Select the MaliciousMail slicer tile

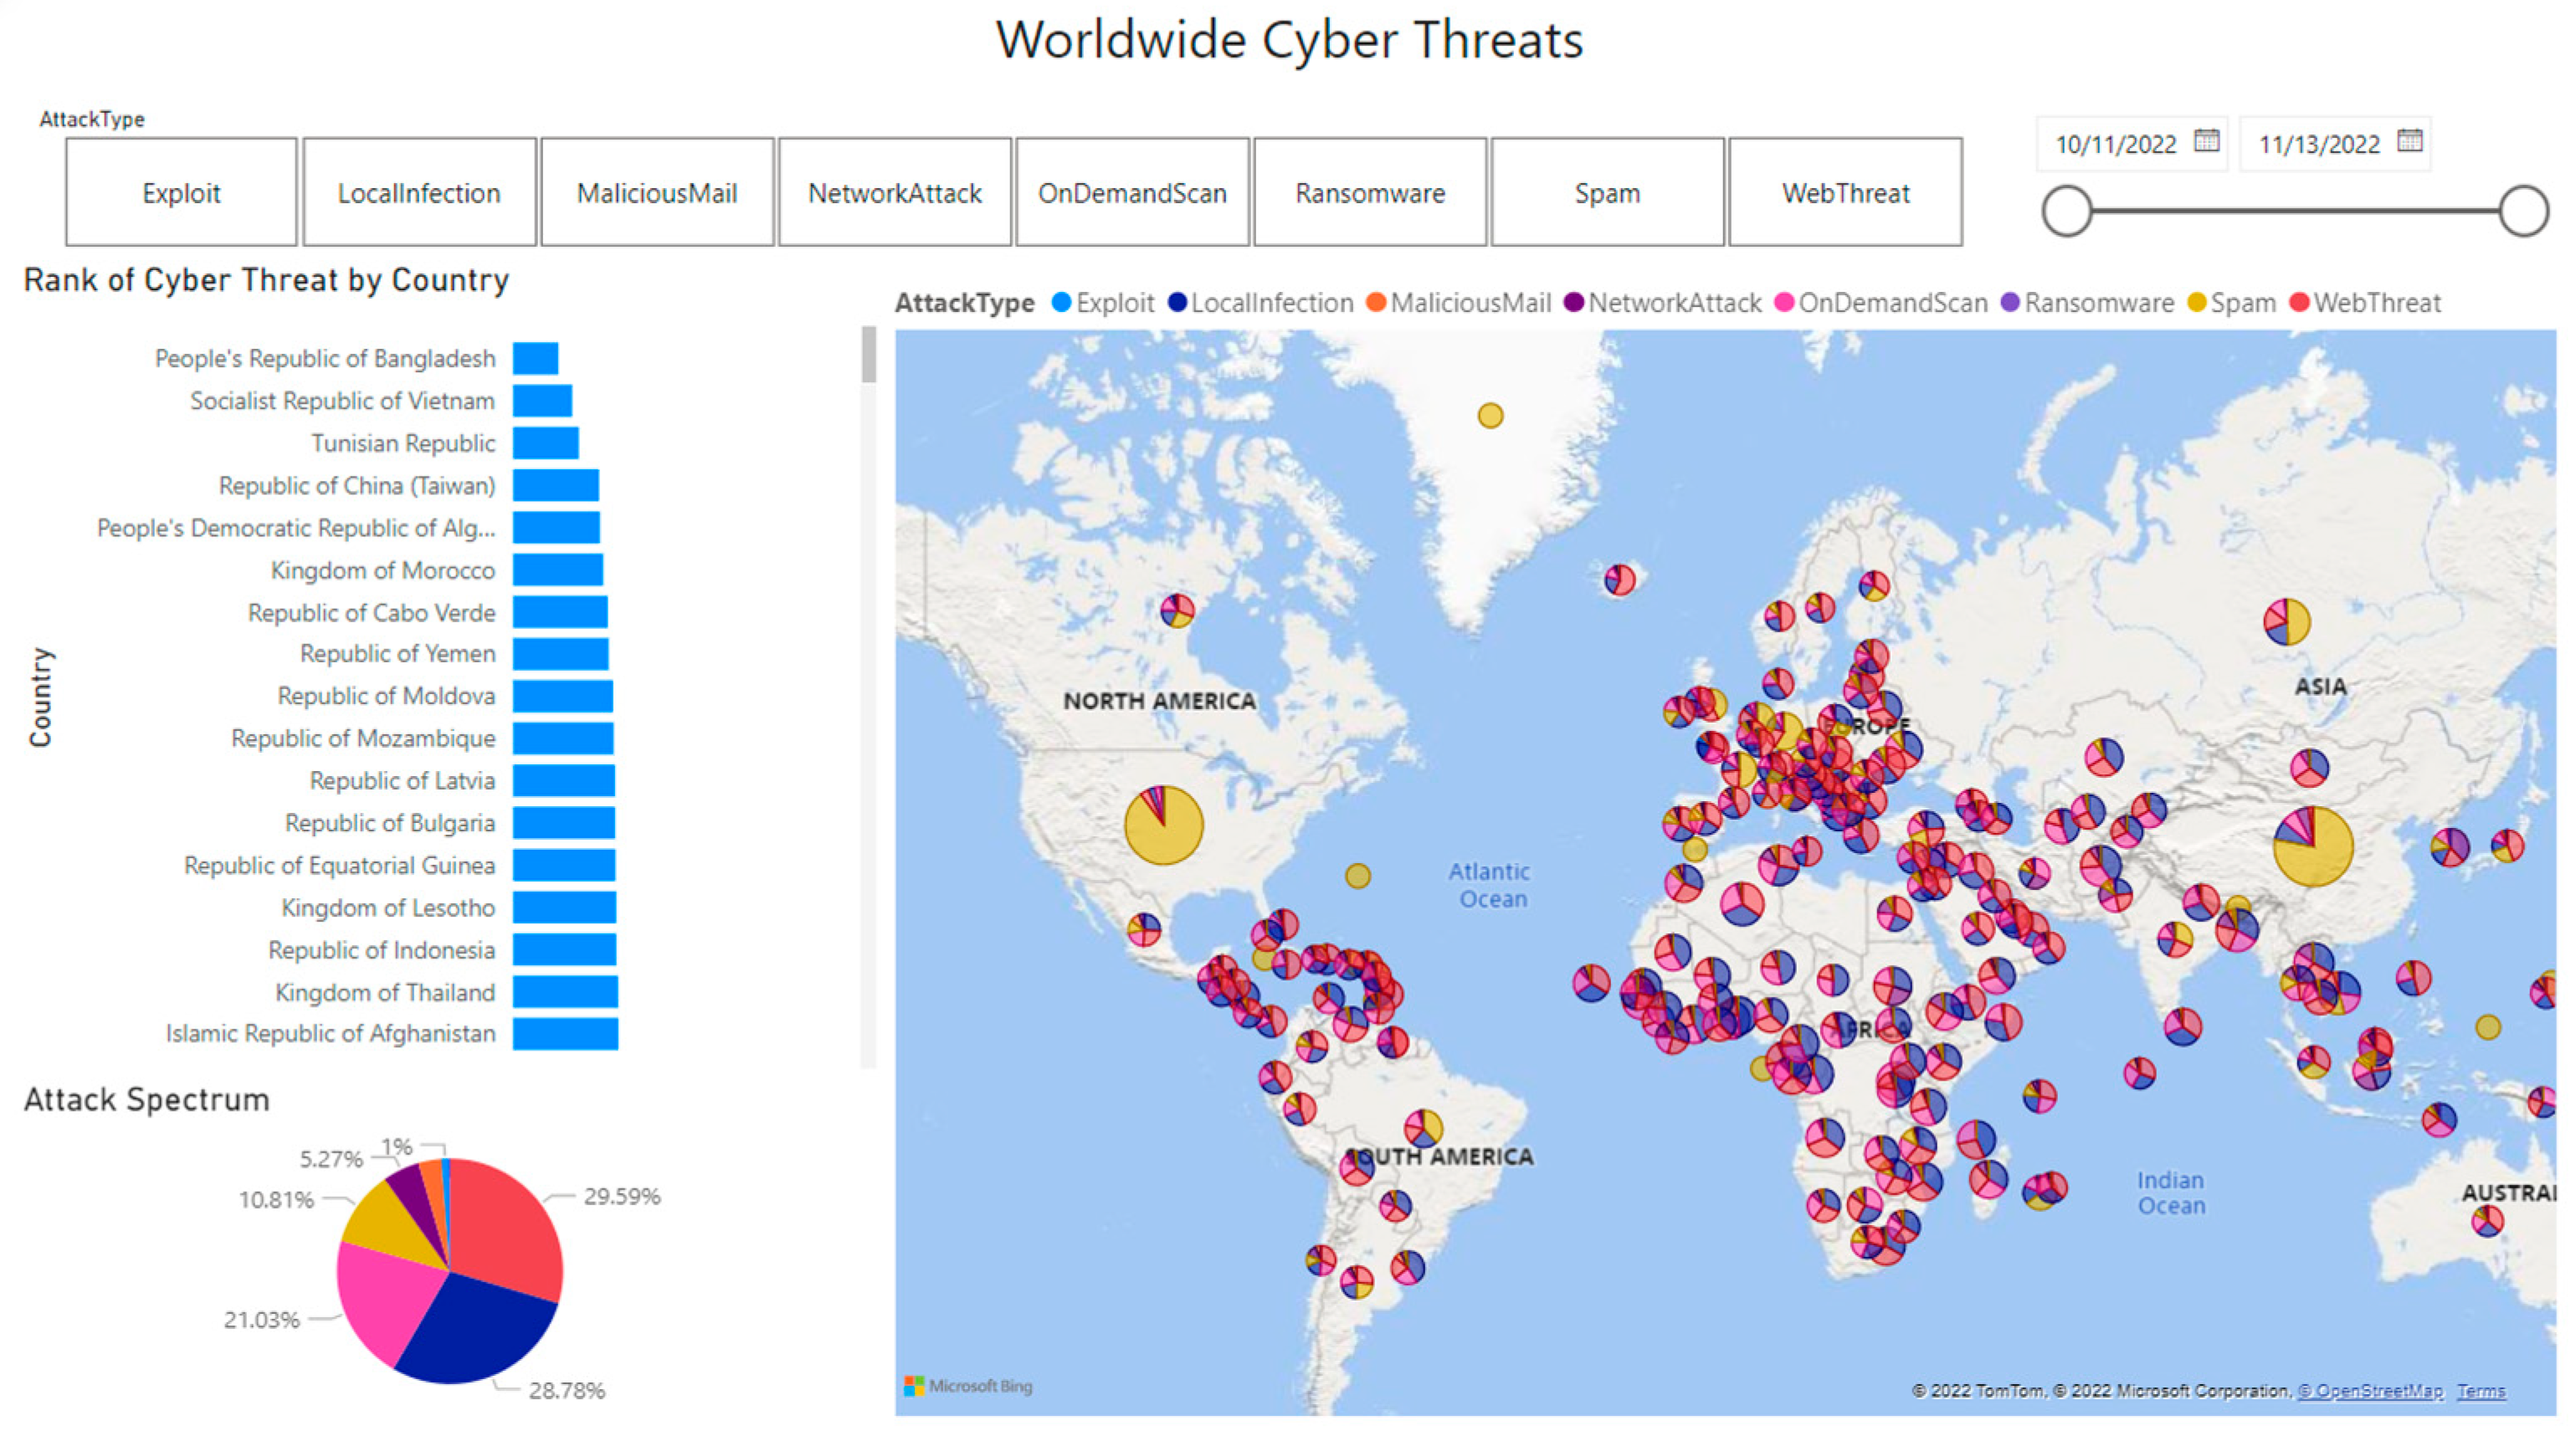coord(657,193)
